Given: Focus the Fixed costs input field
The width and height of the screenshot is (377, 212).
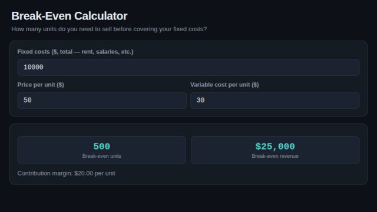Looking at the screenshot, I should point(188,67).
